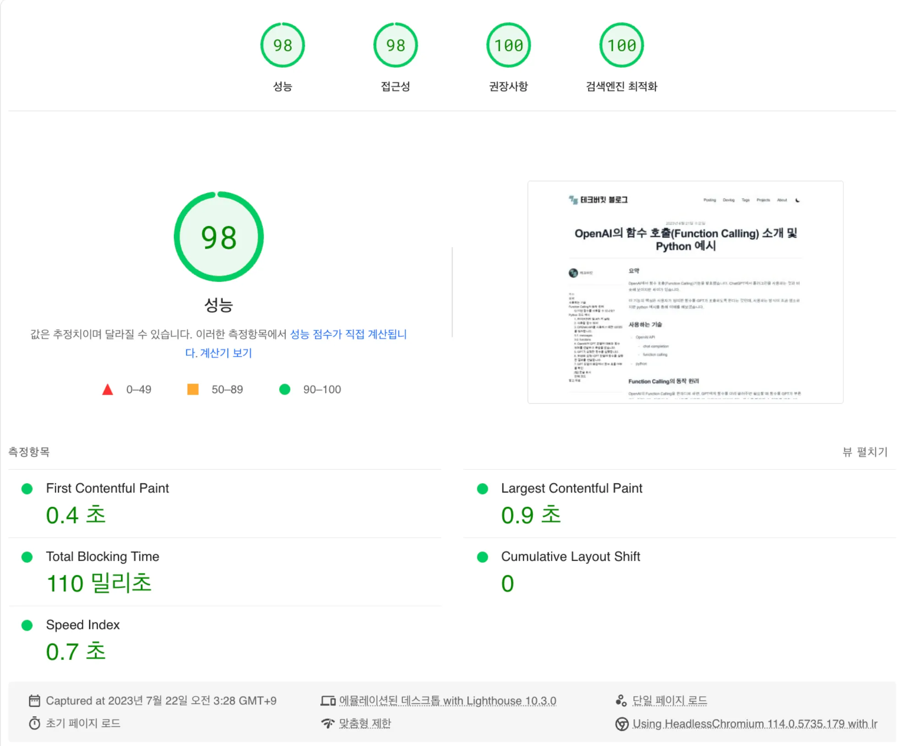Viewport: 897px width, 746px height.
Task: Click the Captured at 2023년 7월 22일 timestamp
Action: [x=161, y=701]
